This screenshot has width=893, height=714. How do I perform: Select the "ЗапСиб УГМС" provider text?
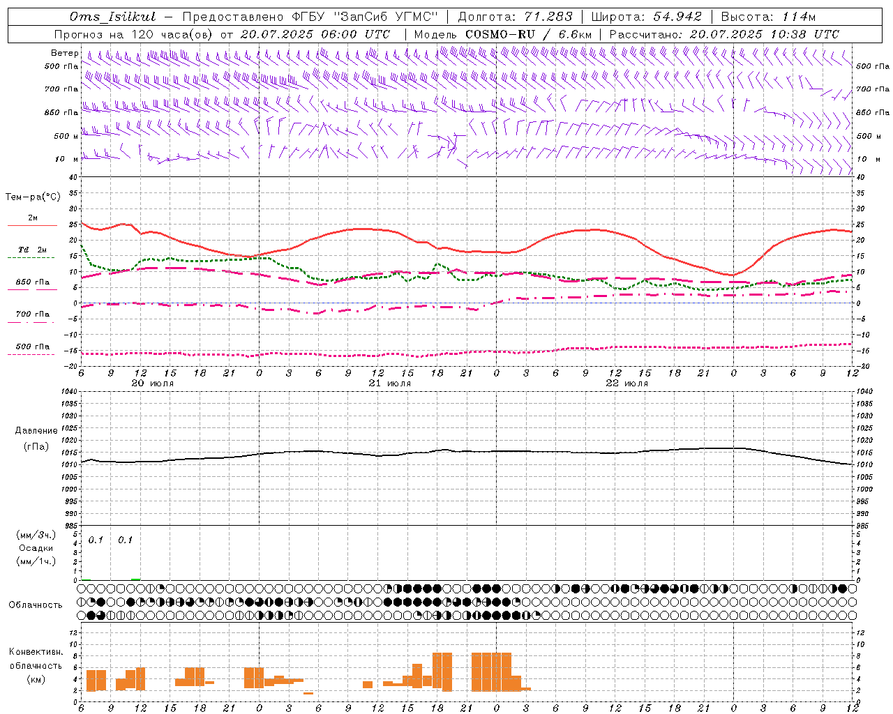(x=386, y=17)
